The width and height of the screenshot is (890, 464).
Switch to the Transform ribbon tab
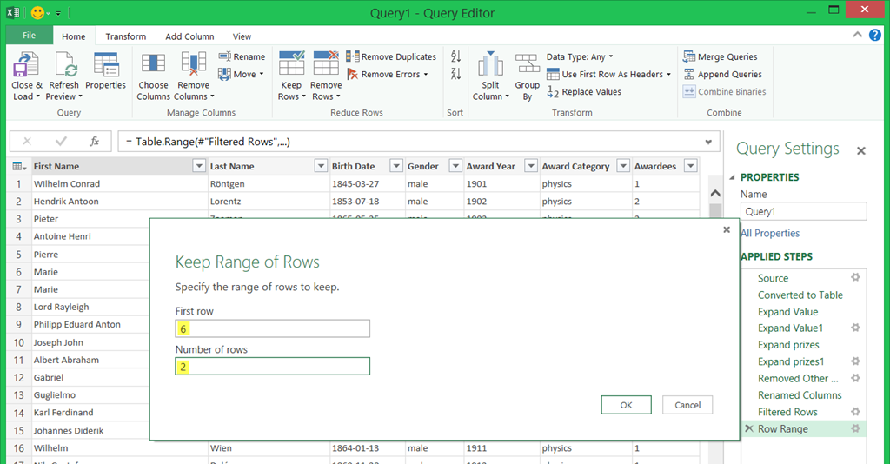[126, 36]
